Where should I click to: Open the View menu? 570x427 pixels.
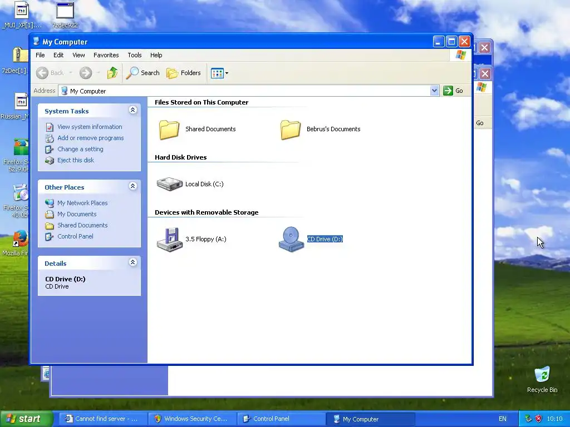tap(78, 55)
